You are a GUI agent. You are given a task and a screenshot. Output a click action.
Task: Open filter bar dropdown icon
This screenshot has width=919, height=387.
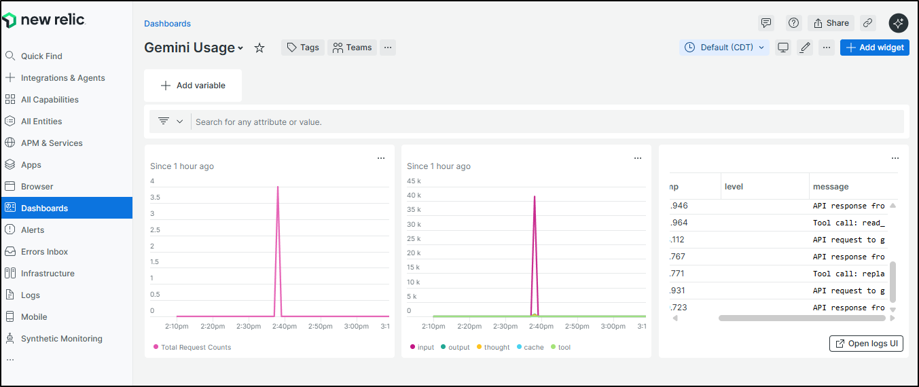[170, 122]
